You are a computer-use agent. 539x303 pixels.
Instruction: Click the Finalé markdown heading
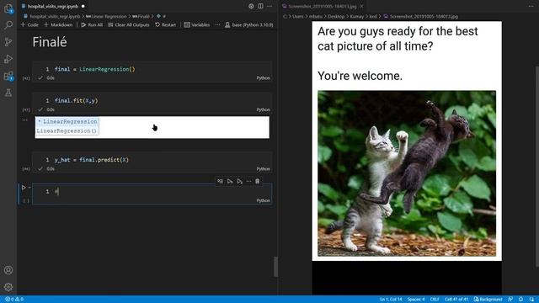50,42
